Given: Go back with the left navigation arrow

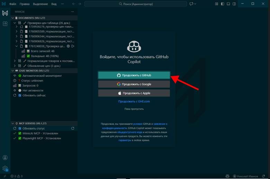Looking at the screenshot, I should pos(74,4).
